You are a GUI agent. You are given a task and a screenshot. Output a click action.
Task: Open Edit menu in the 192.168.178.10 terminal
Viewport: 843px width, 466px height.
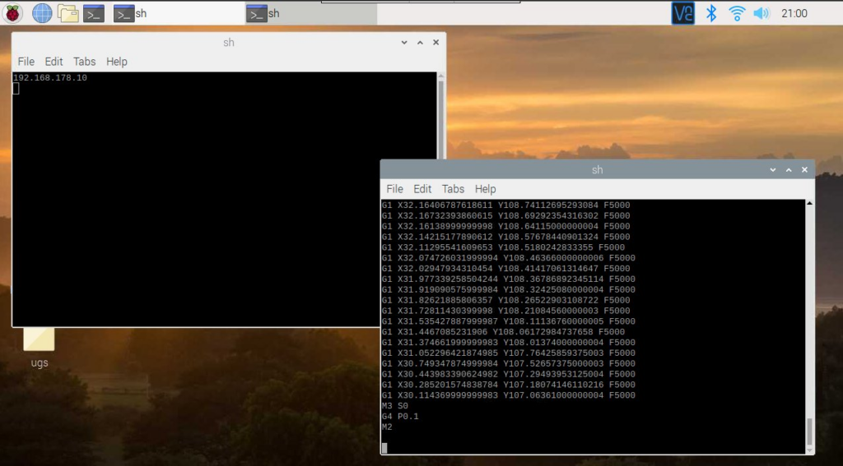pos(54,62)
